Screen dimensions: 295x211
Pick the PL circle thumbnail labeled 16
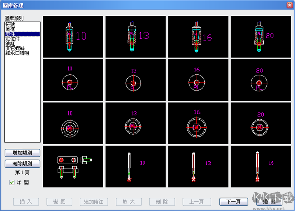click(x=198, y=80)
